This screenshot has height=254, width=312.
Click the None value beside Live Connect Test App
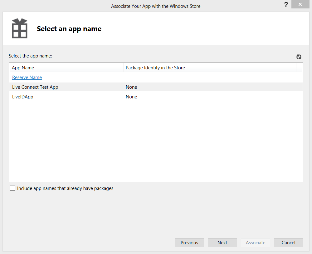click(131, 87)
